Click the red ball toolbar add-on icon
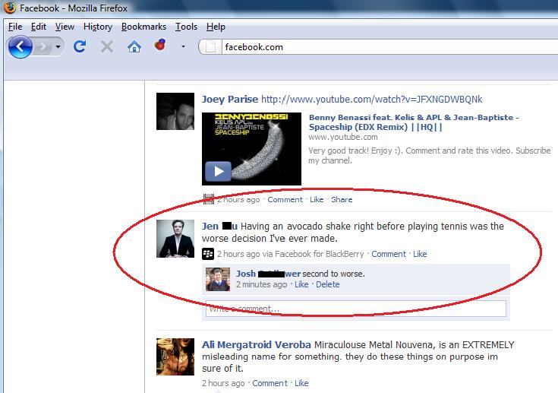 159,45
